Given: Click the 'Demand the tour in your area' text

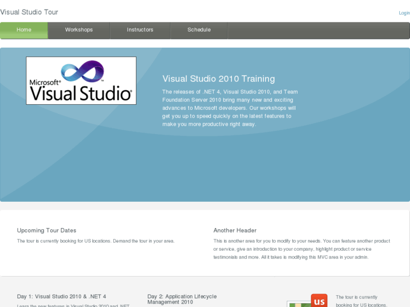Looking at the screenshot, I should tap(144, 241).
